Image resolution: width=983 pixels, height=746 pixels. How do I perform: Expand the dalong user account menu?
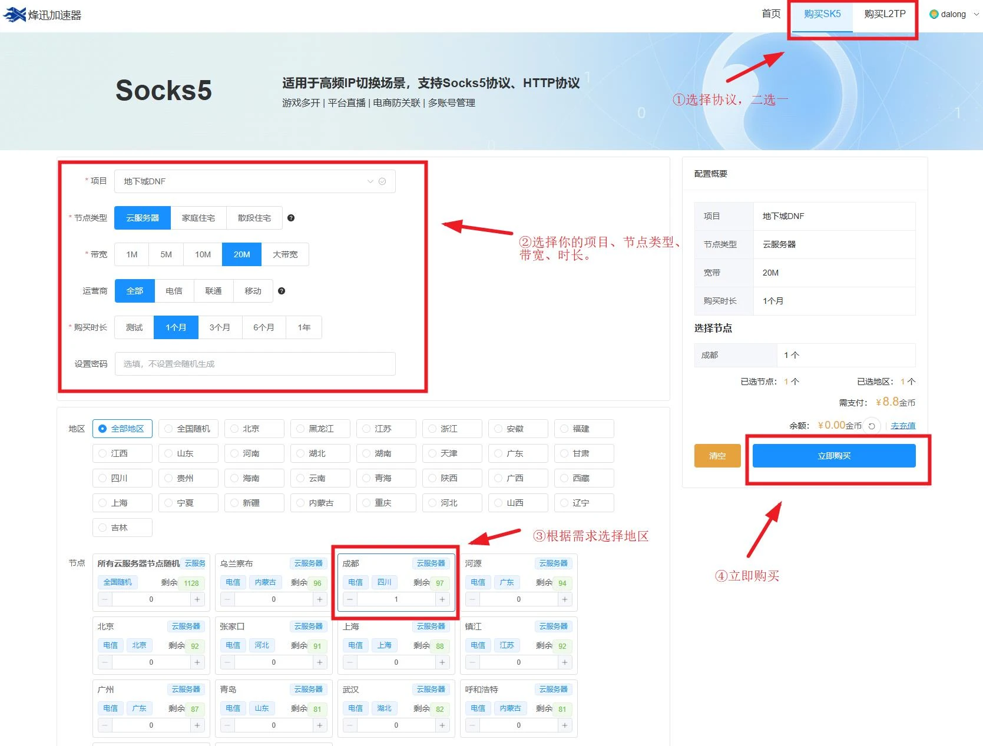(x=954, y=14)
